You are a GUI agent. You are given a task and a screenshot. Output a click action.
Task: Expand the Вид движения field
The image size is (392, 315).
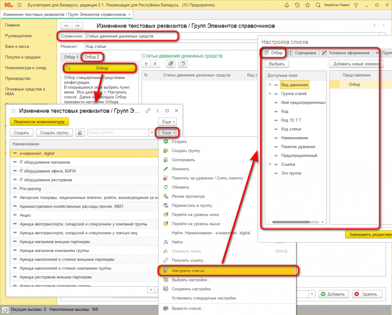click(270, 85)
